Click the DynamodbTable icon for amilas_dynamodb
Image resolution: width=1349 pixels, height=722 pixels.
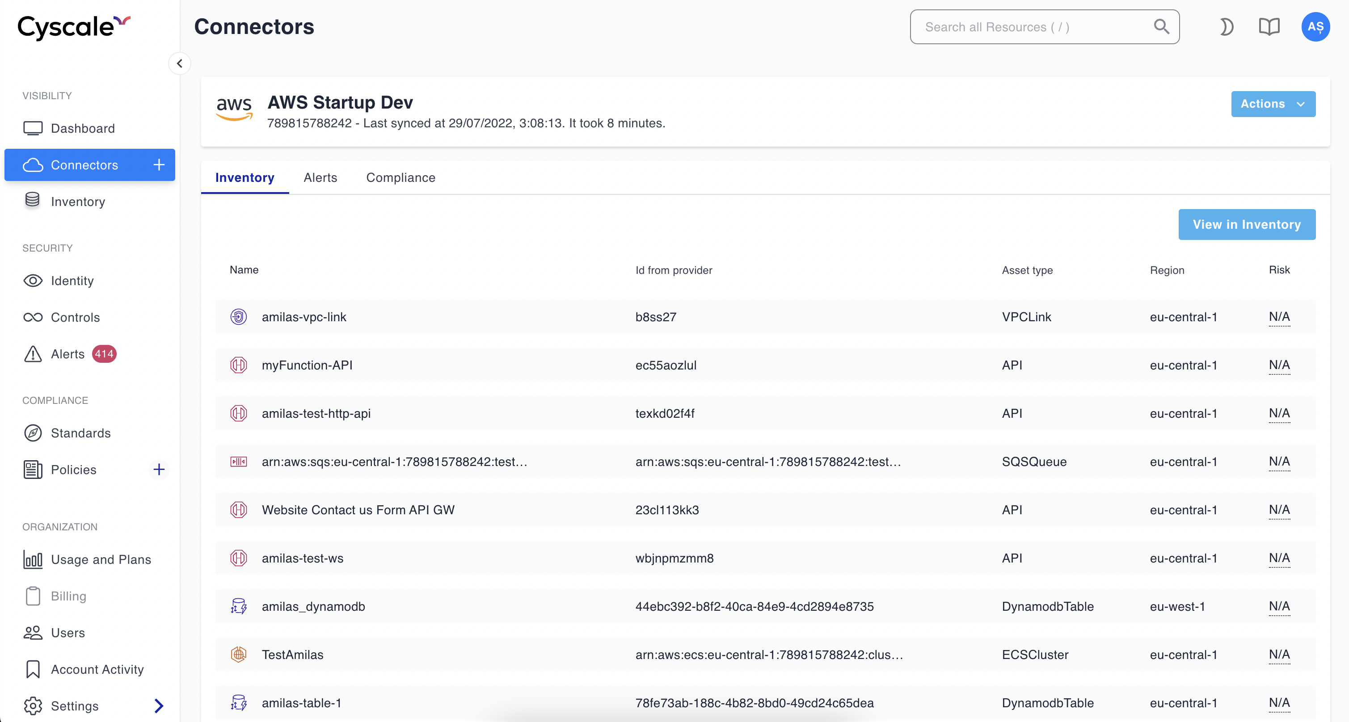point(237,606)
